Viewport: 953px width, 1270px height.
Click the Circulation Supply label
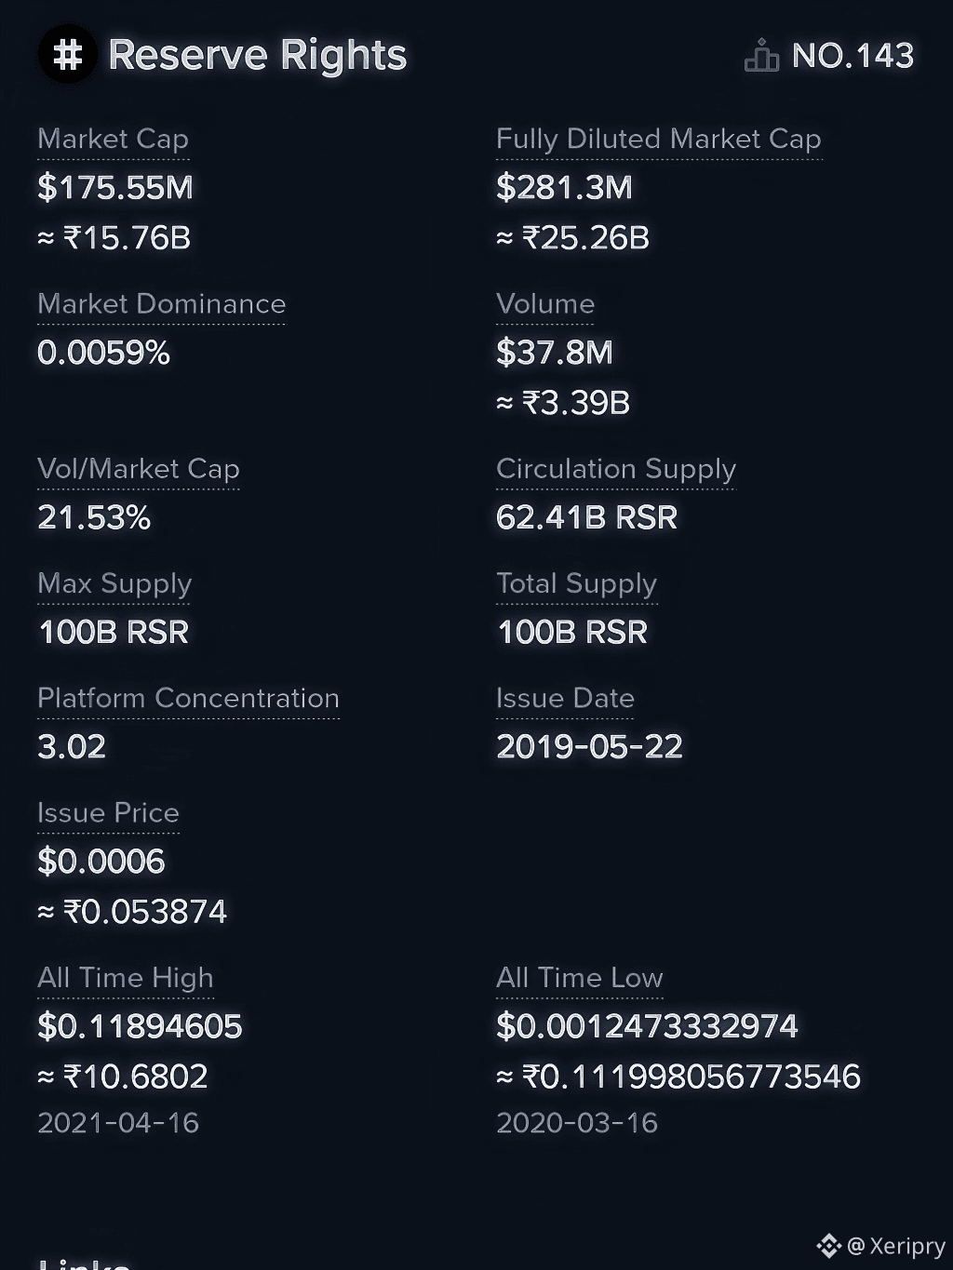coord(616,469)
